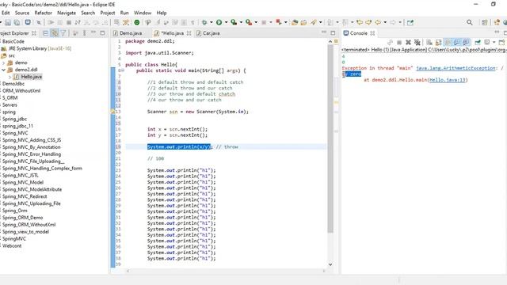Click the editor scroll-down arrow

(x=330, y=264)
